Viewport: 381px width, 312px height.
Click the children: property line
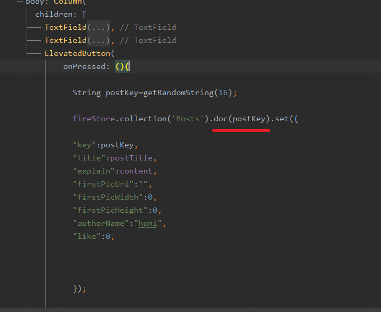(x=61, y=14)
